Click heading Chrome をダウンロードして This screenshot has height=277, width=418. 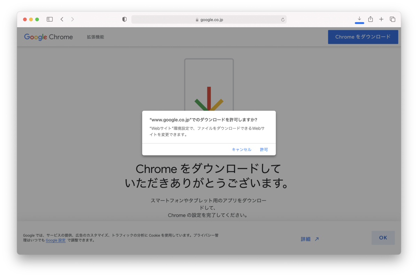coord(208,169)
